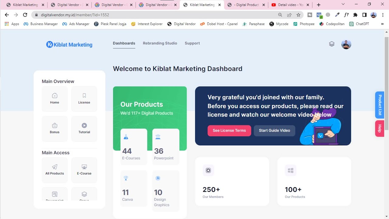Image resolution: width=389 pixels, height=219 pixels.
Task: Expand the tab search chevron
Action: 343,4
